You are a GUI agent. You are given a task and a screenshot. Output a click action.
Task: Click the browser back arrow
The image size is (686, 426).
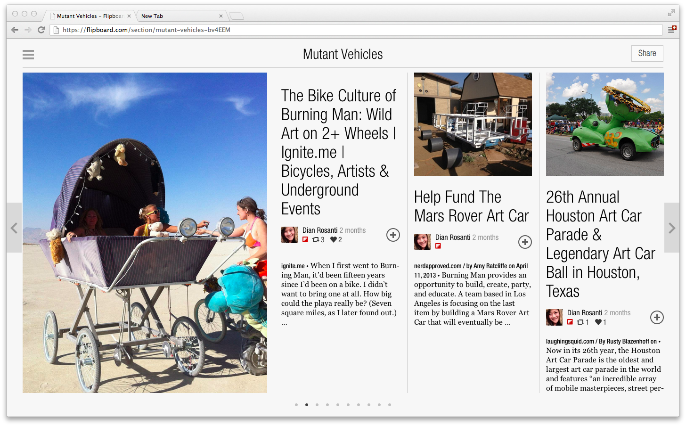coord(15,30)
